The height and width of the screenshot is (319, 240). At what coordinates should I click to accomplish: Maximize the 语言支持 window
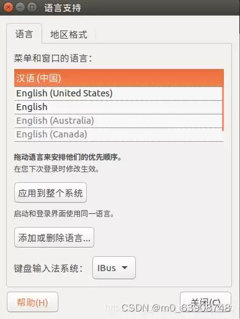(32, 7)
